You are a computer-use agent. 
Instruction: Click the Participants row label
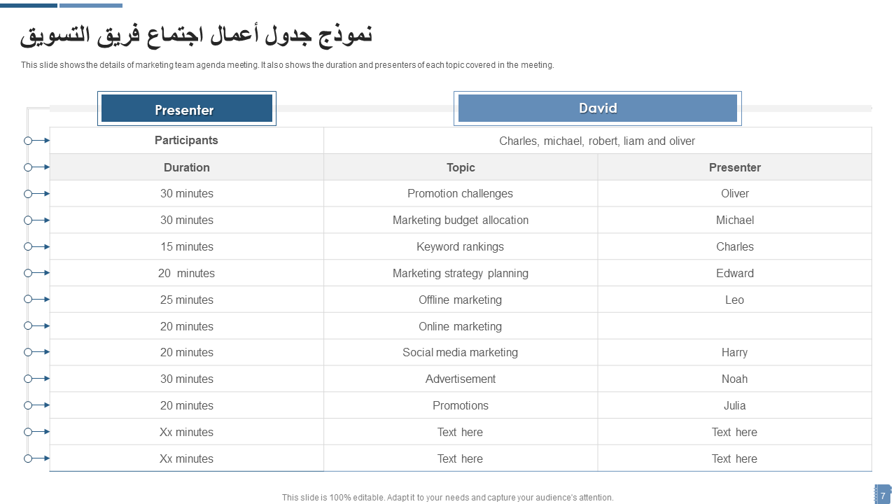186,140
